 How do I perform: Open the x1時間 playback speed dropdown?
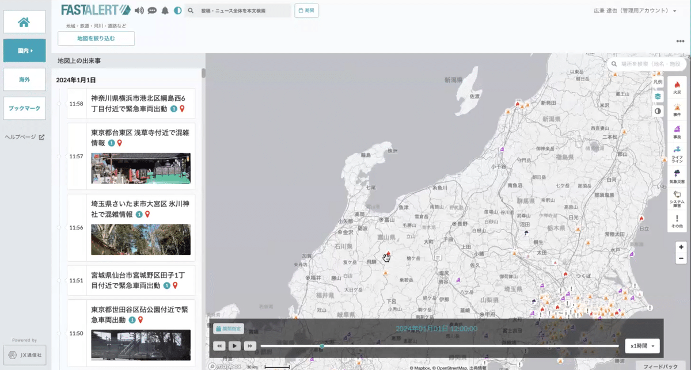[641, 346]
